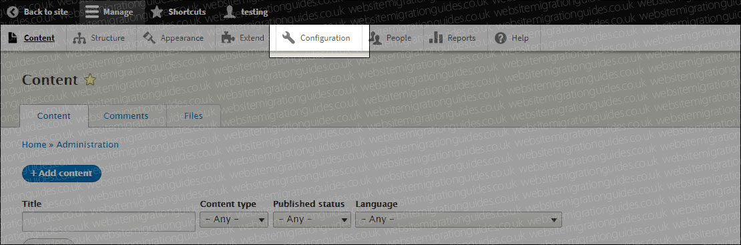Open the Language dropdown
Screen dimensions: 741x245
pos(459,220)
